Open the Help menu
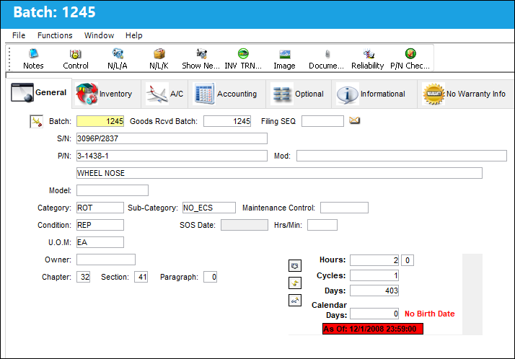 click(x=134, y=35)
